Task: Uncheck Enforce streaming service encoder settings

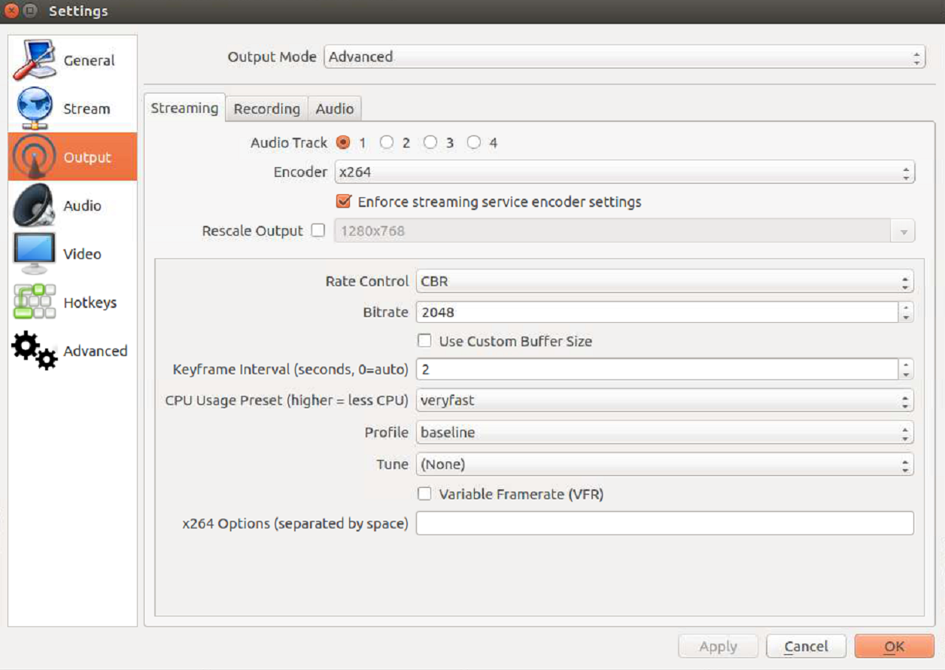Action: pyautogui.click(x=344, y=202)
